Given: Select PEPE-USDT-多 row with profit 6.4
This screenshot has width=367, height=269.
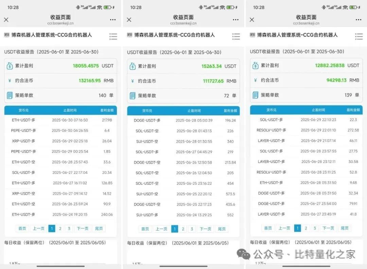Looking at the screenshot, I should 60,130.
